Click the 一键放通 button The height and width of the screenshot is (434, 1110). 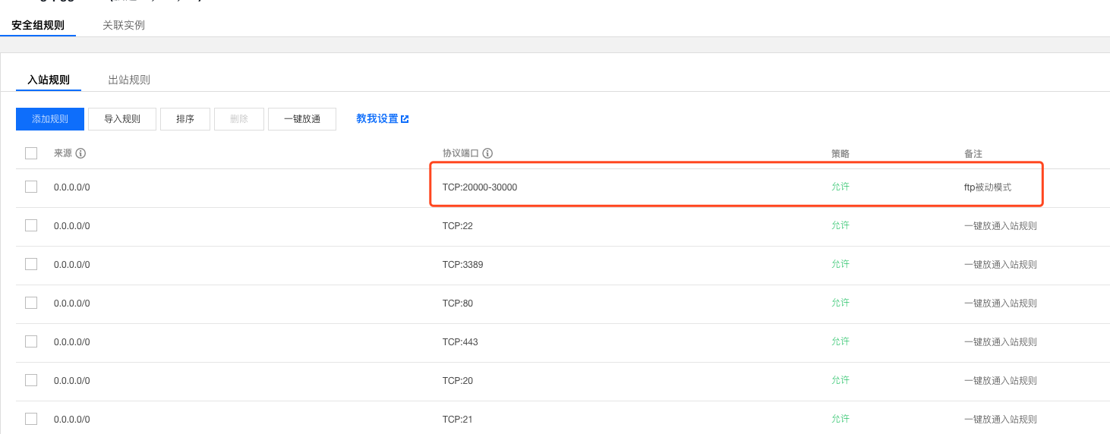point(302,119)
